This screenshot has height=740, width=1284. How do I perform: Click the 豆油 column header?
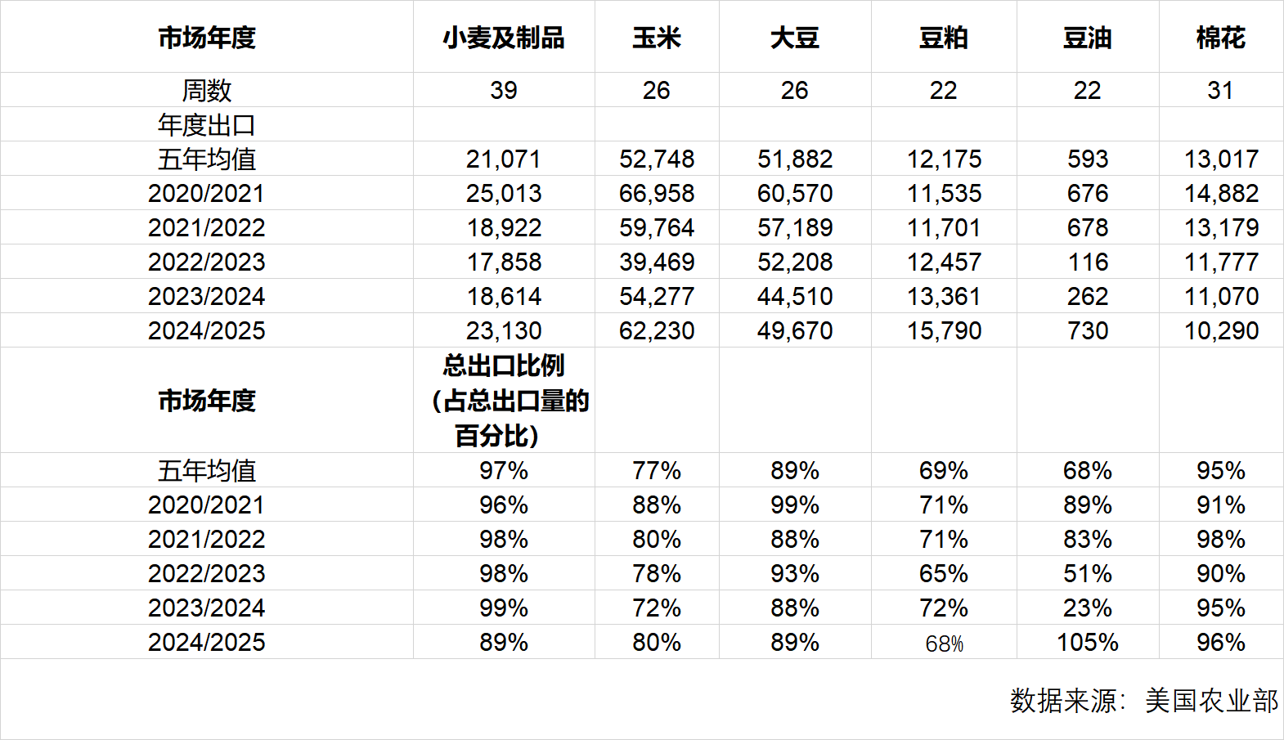(1087, 38)
